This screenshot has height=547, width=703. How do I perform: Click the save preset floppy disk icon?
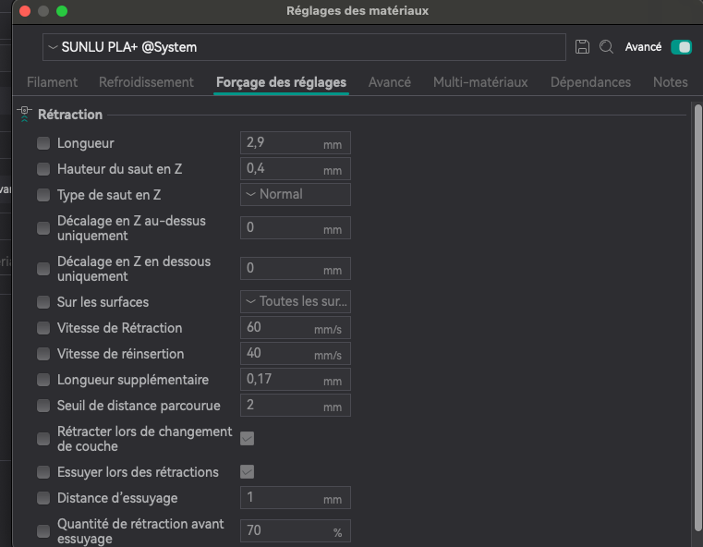tap(582, 47)
